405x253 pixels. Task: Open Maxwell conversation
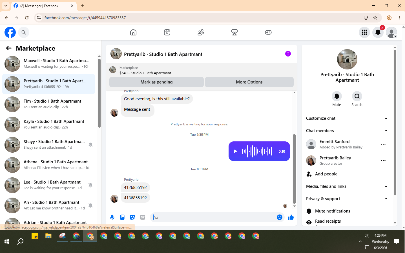pos(49,64)
